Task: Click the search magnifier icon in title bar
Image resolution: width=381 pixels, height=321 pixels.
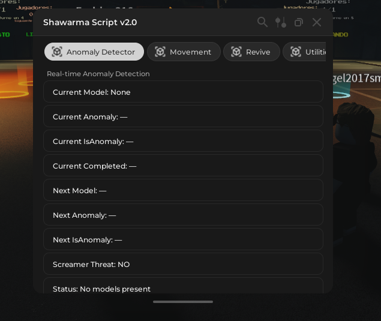Action: point(262,22)
